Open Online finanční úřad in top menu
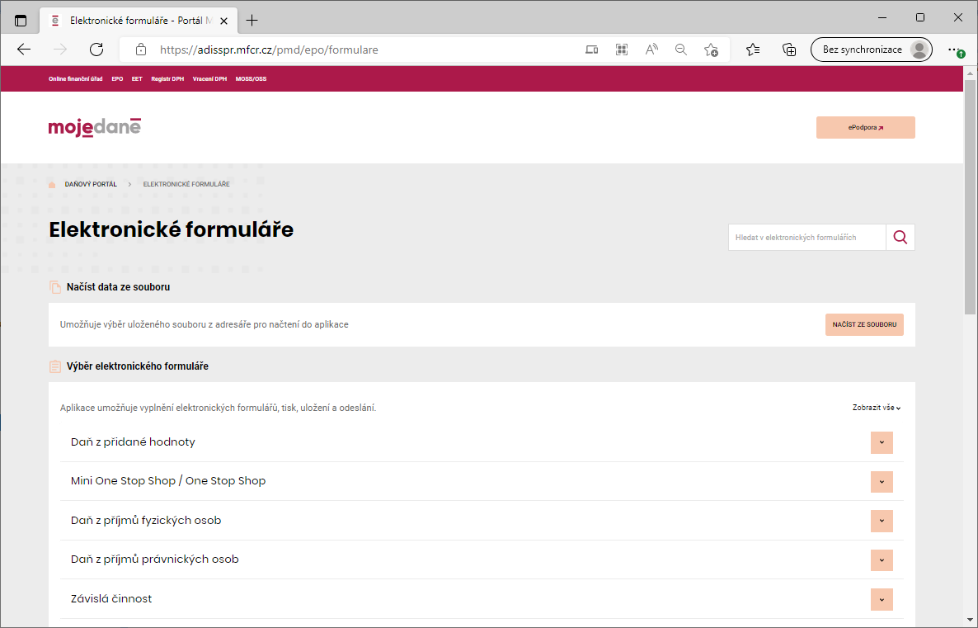The height and width of the screenshot is (628, 978). click(x=76, y=79)
